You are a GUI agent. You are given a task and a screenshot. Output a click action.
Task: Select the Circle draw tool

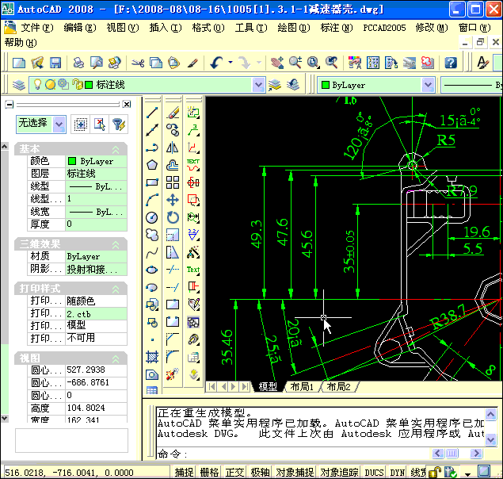(x=152, y=217)
